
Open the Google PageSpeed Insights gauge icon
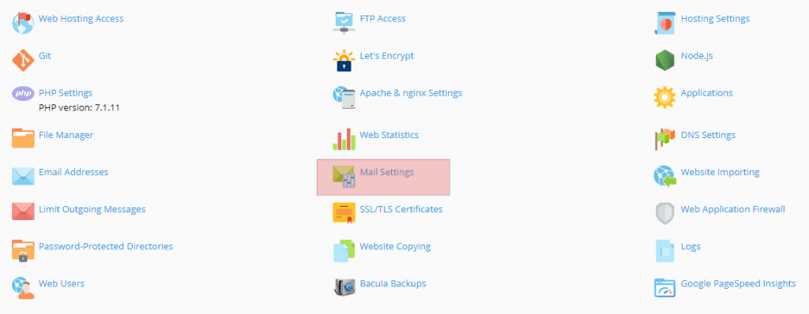(664, 288)
